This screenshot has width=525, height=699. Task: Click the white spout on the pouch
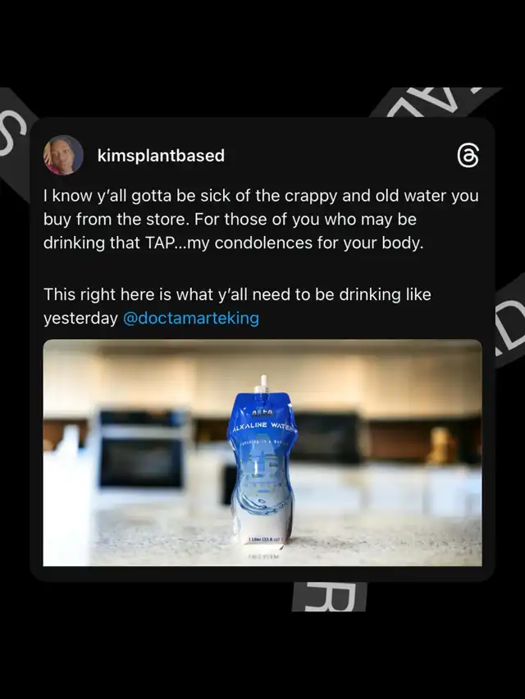click(x=263, y=384)
